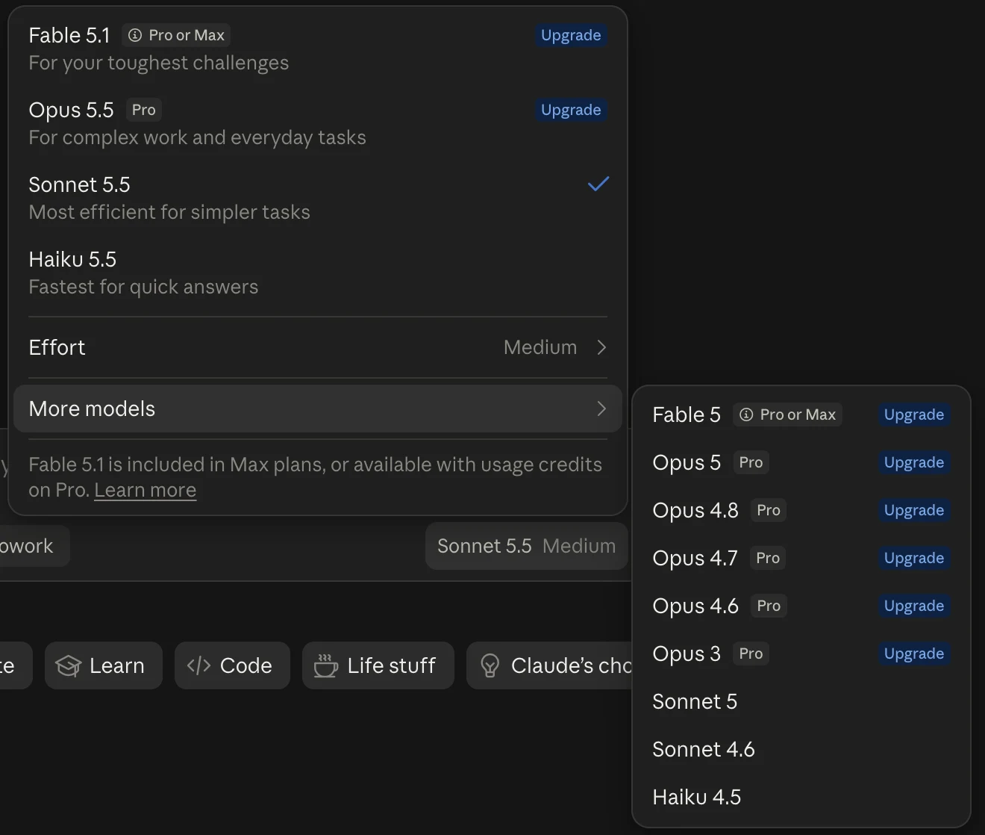
Task: Select Opus 3 from the submenu
Action: 801,654
